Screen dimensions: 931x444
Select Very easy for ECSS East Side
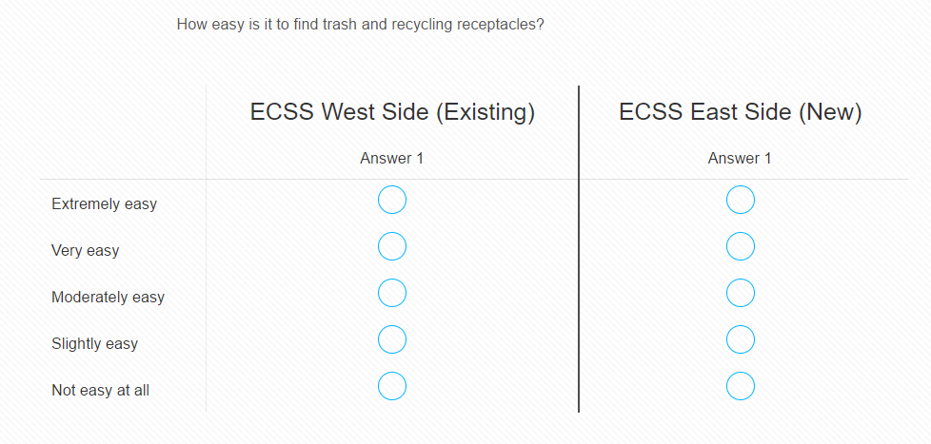[x=741, y=247]
